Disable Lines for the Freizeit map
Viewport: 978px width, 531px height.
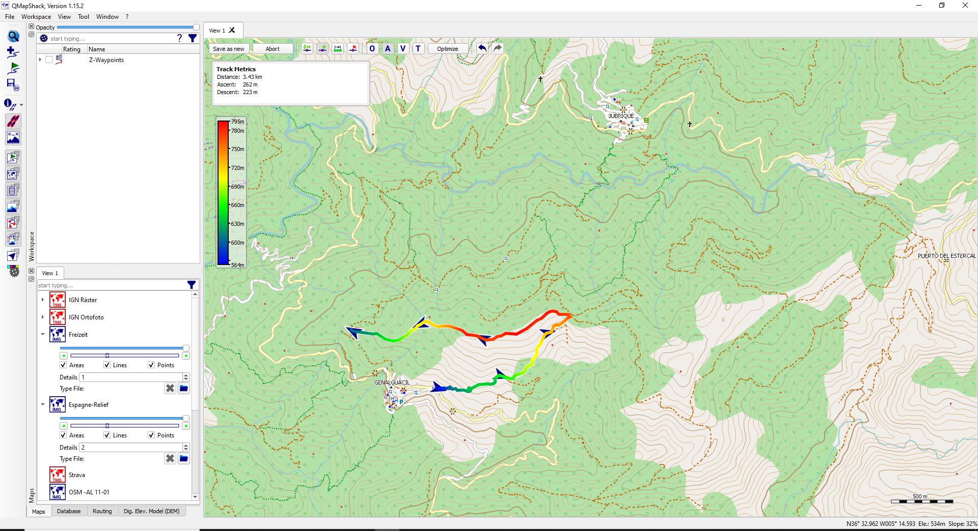(107, 365)
